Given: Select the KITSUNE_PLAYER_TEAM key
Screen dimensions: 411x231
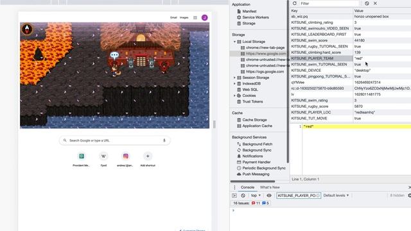Looking at the screenshot, I should point(312,58).
